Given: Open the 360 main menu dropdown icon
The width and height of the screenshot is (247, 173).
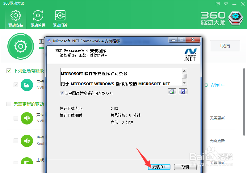Looking at the screenshot, I should (226, 4).
